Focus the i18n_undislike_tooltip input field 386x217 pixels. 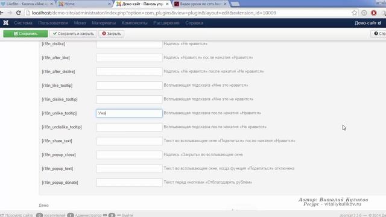(x=129, y=127)
